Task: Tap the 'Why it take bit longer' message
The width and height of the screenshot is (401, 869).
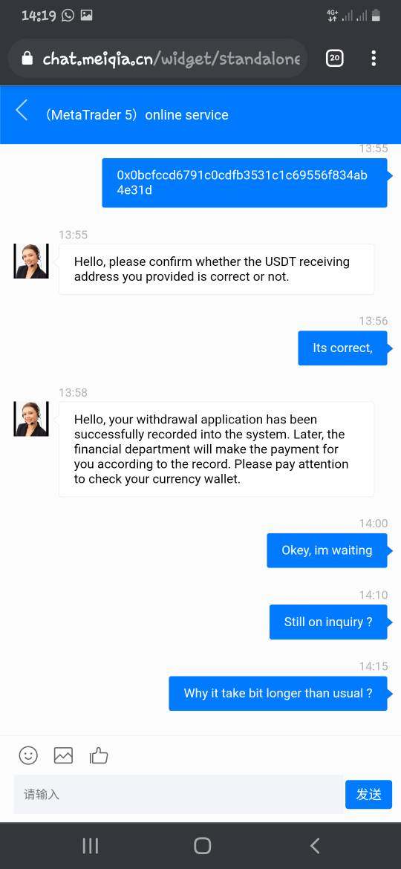Action: click(x=278, y=693)
